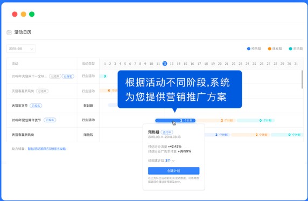Select highlighted day 12 in date header
The image size is (308, 201).
pyautogui.click(x=165, y=64)
